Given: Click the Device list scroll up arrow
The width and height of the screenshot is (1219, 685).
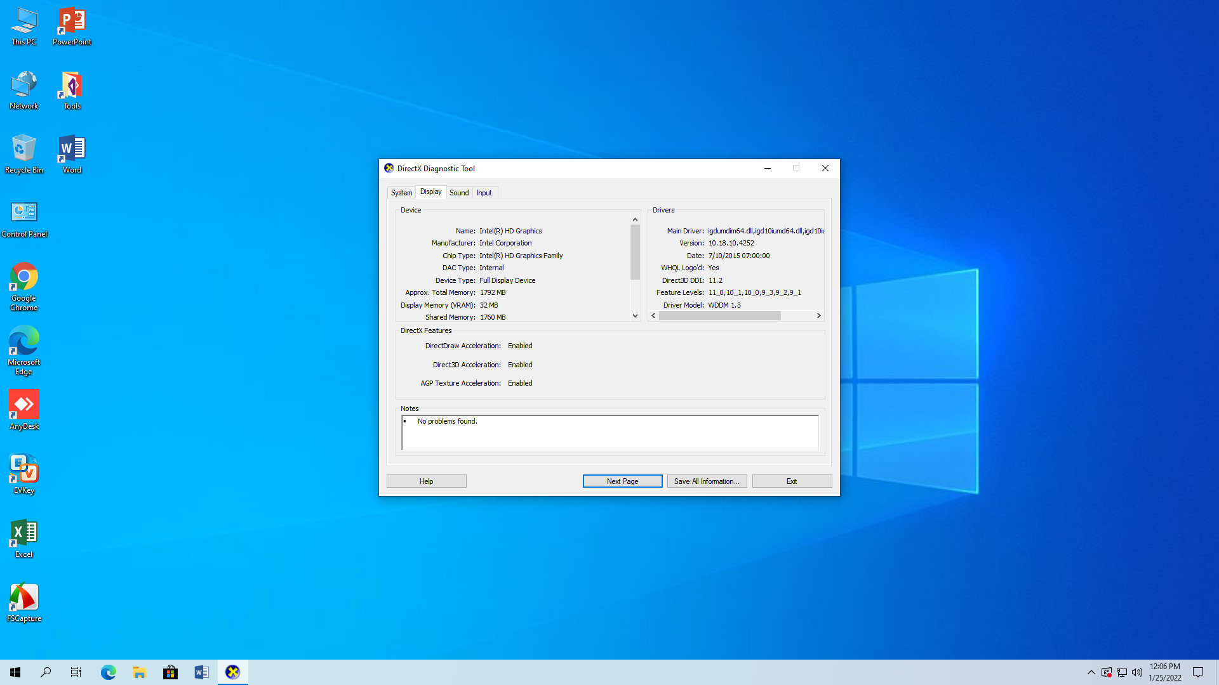Looking at the screenshot, I should click(635, 219).
